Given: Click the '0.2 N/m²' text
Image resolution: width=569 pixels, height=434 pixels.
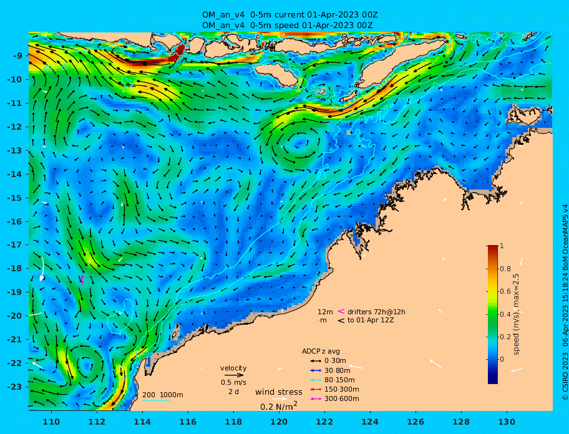Looking at the screenshot, I should 279,406.
